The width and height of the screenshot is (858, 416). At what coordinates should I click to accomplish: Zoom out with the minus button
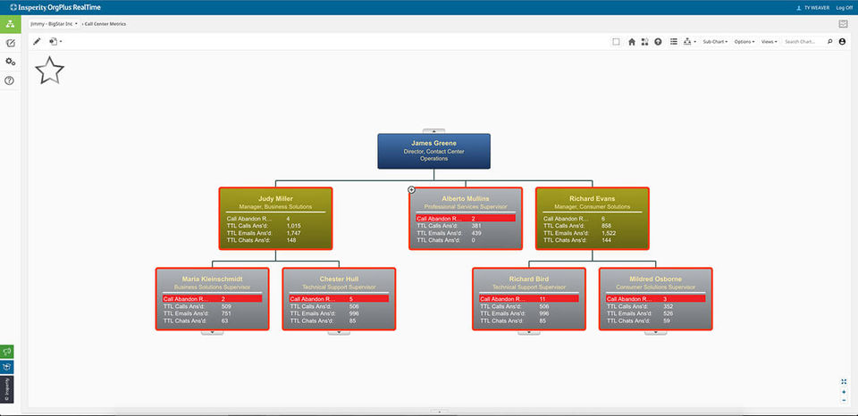(x=844, y=400)
